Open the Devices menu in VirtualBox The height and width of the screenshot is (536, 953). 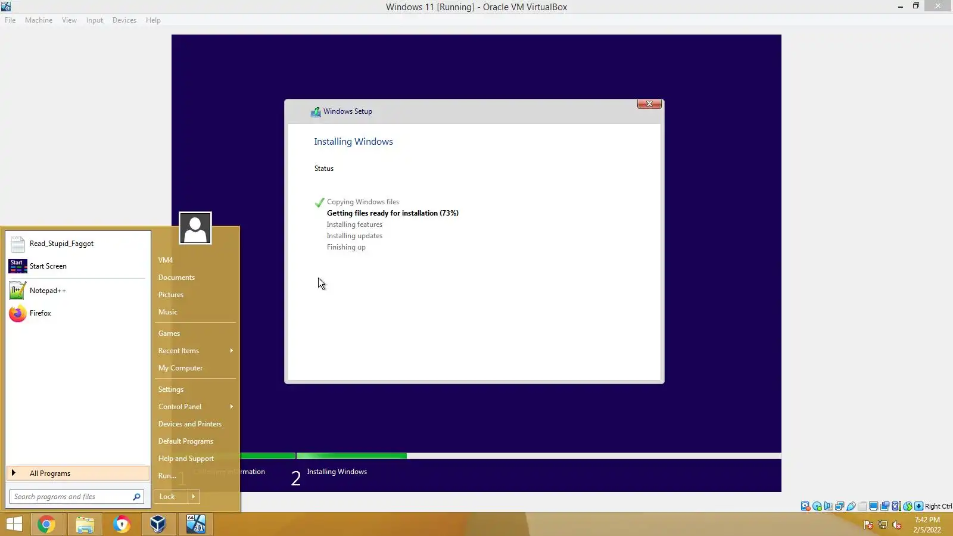click(x=124, y=20)
